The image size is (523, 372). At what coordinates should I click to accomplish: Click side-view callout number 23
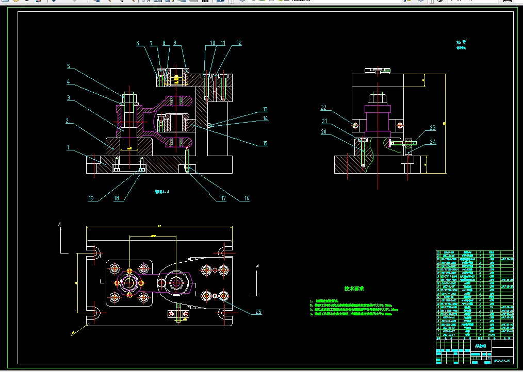(433, 128)
